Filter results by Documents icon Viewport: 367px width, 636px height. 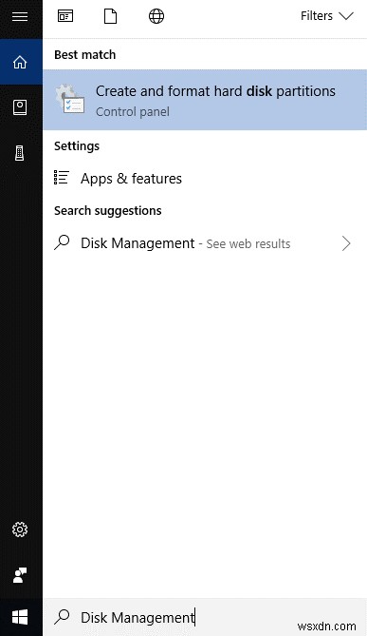[x=110, y=16]
